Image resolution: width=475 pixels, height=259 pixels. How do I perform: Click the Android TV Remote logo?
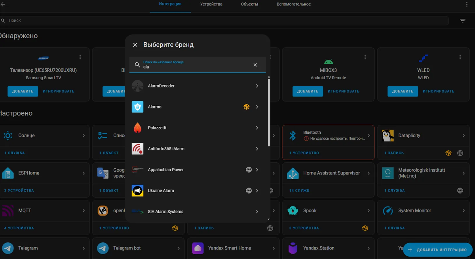[x=329, y=61]
